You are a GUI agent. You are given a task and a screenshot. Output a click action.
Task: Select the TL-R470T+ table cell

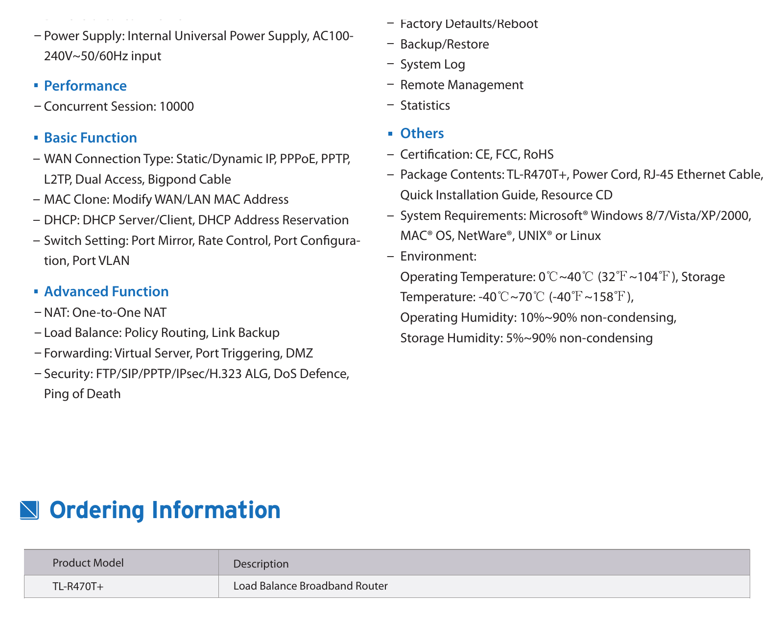[x=121, y=586]
